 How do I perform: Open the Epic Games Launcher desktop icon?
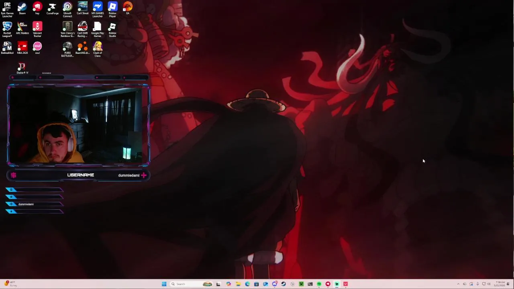click(x=7, y=10)
